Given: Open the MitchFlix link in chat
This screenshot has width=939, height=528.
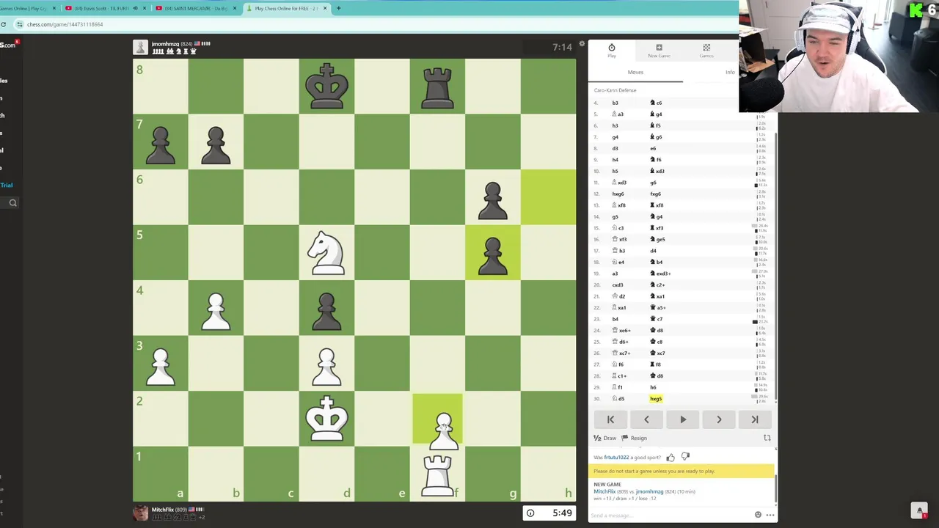Looking at the screenshot, I should [605, 491].
